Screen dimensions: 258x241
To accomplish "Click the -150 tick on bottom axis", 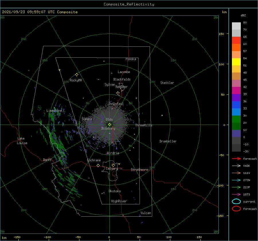I will pyautogui.click(x=17, y=237).
